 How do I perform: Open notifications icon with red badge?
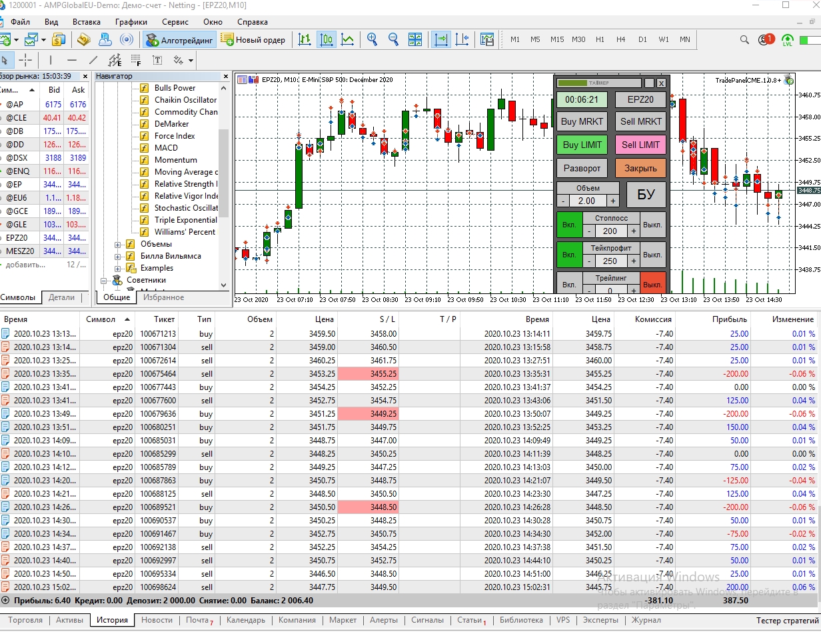click(766, 40)
